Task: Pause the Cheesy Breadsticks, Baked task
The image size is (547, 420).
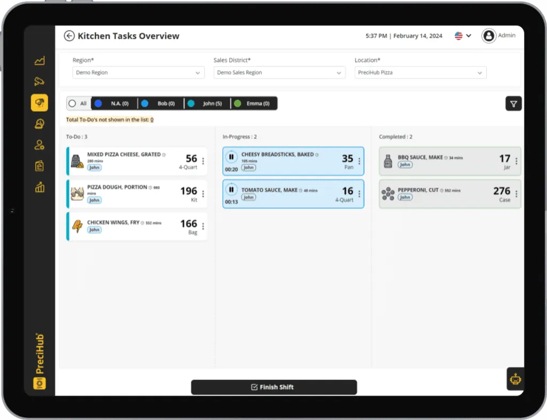Action: click(231, 157)
